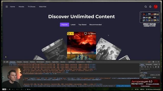Viewport: 163px width, 91px height.
Task: Click the search magnifier icon
Action: (146, 7)
